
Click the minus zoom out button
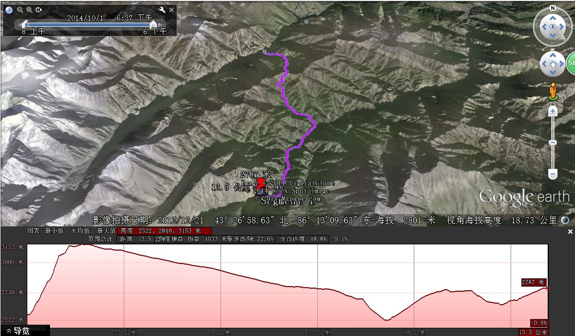tap(553, 173)
